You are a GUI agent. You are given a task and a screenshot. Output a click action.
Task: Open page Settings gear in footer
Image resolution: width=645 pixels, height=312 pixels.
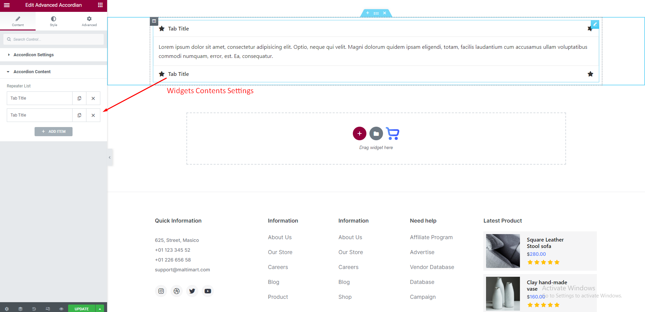coord(7,309)
